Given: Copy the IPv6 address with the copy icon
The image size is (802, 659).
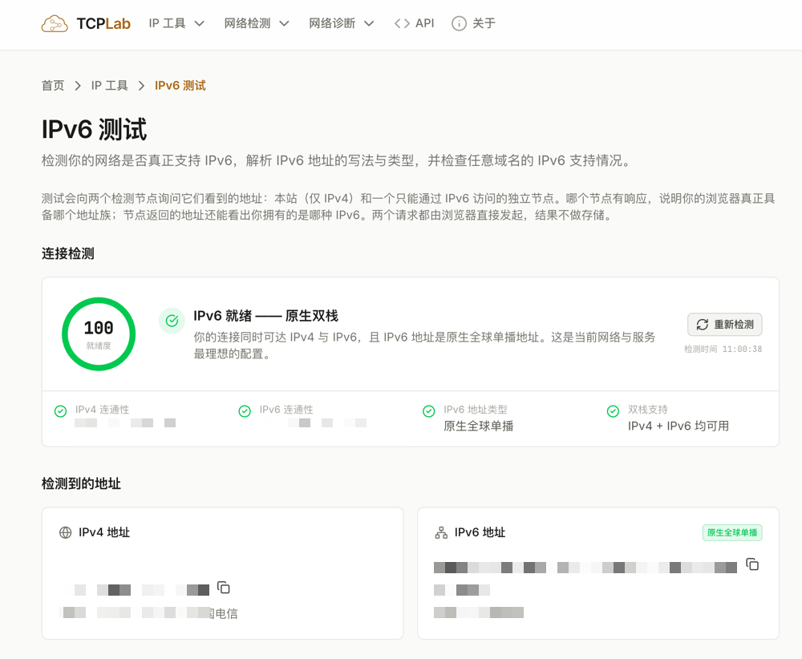Looking at the screenshot, I should (x=752, y=564).
